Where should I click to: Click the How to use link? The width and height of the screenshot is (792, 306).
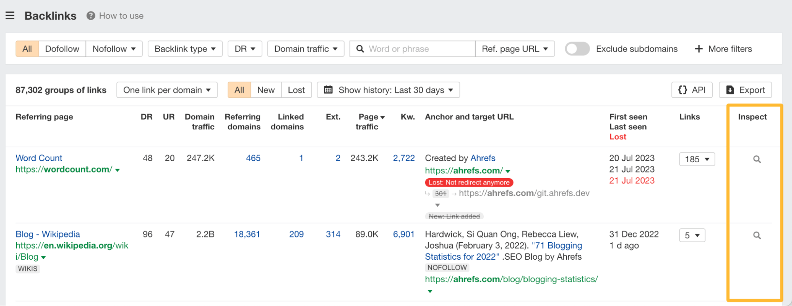[x=121, y=16]
